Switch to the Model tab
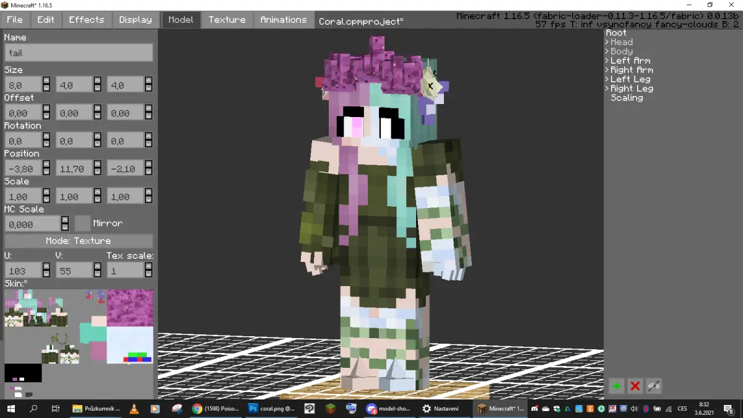Viewport: 743px width, 418px height. coord(181,20)
